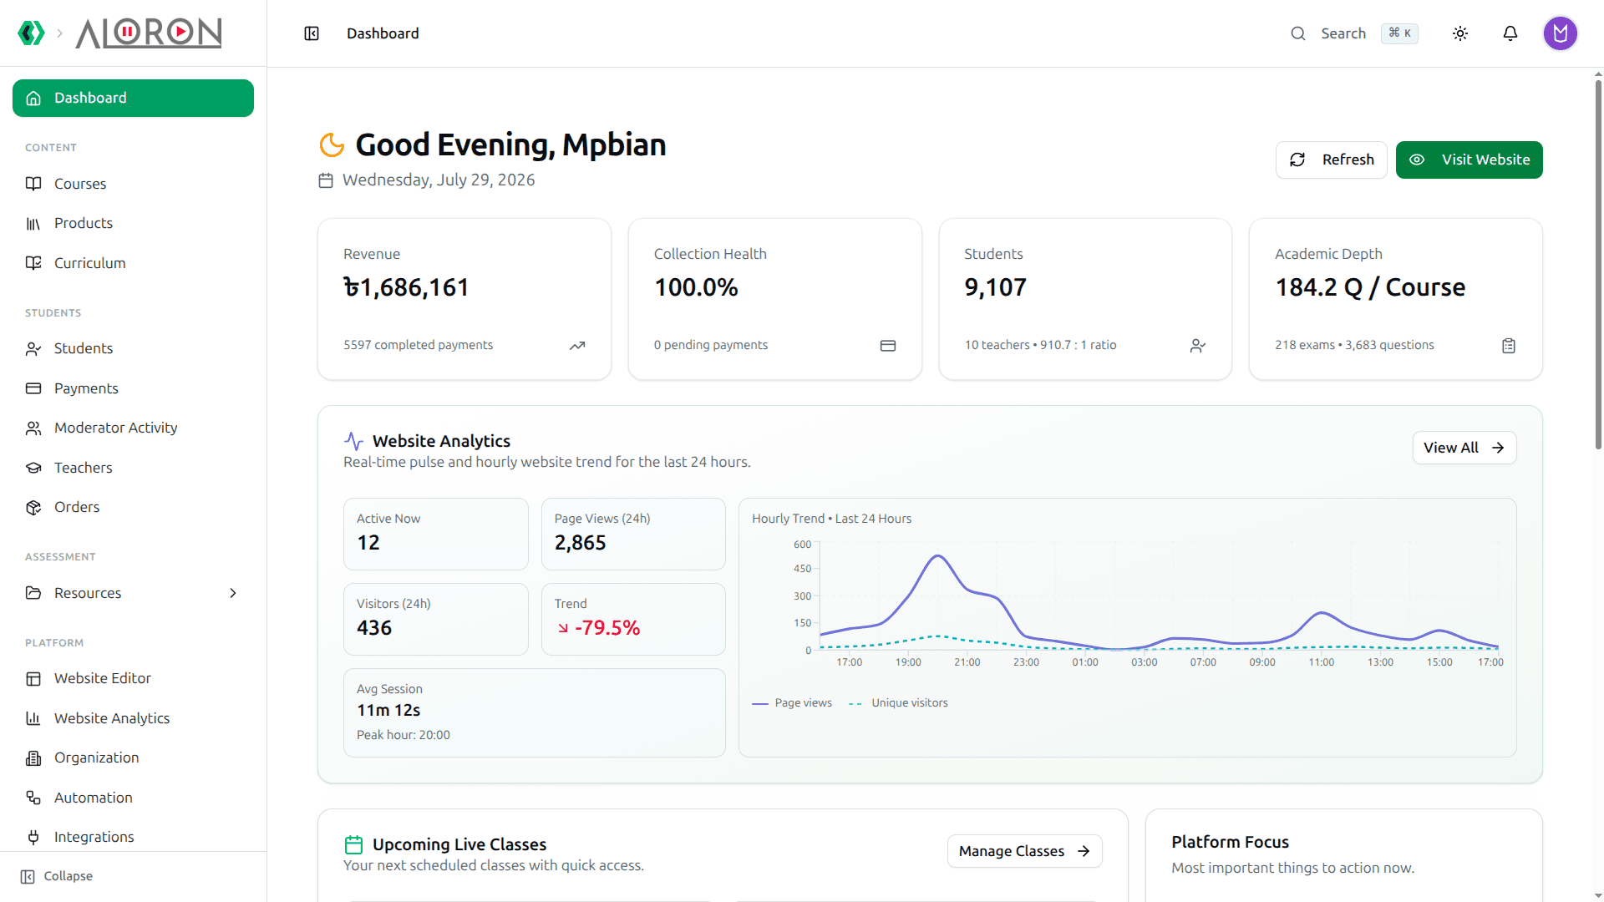Viewport: 1604px width, 902px height.
Task: Click the Upcoming Live Classes calendar icon
Action: (x=353, y=845)
